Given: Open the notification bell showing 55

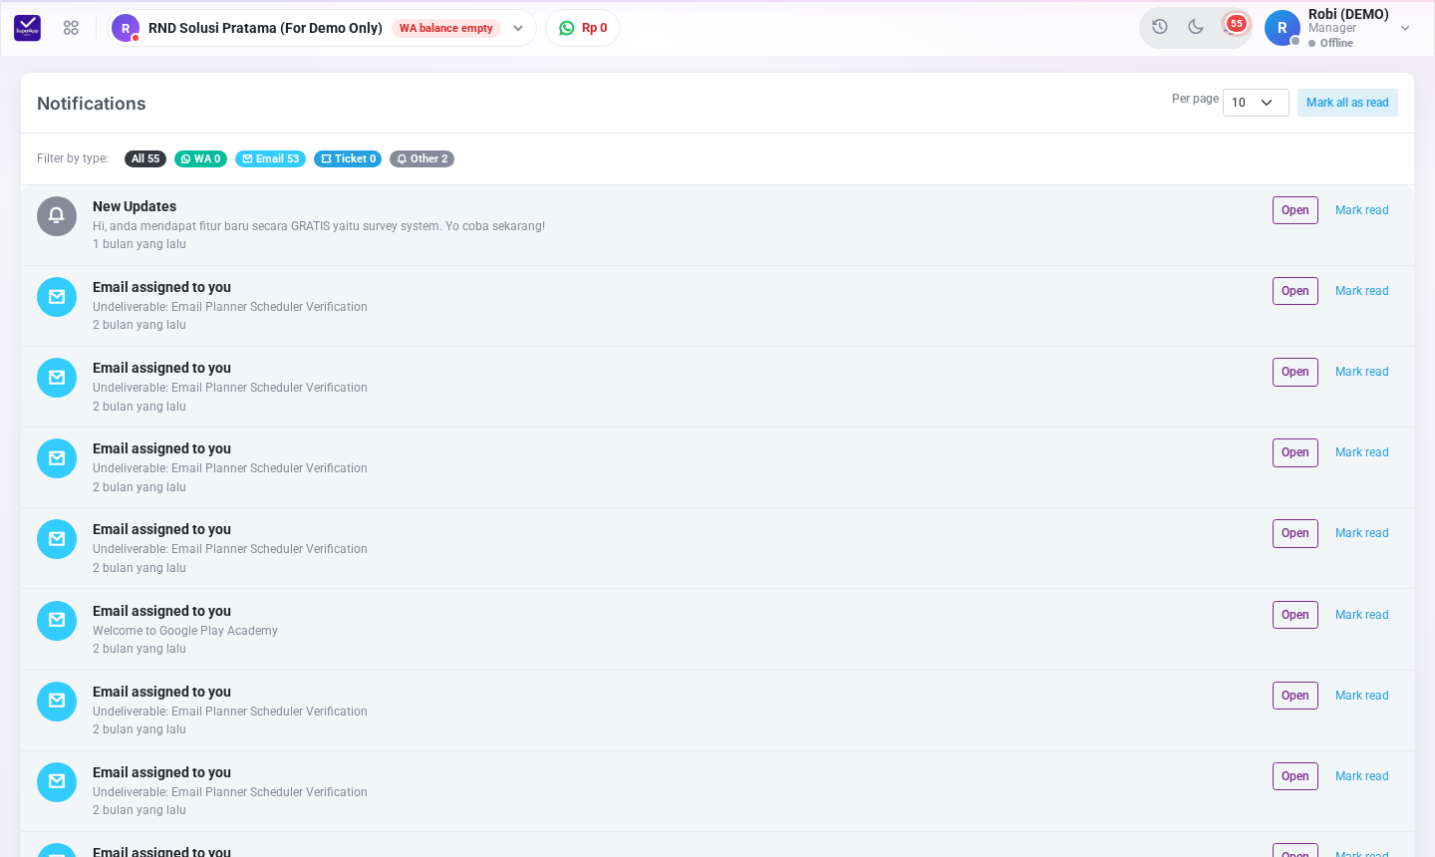Looking at the screenshot, I should pos(1234,26).
